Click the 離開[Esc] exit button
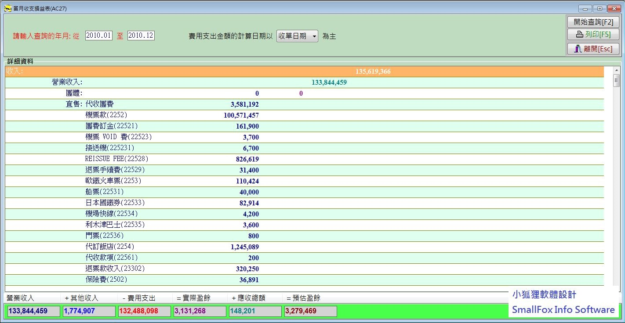 pyautogui.click(x=593, y=49)
